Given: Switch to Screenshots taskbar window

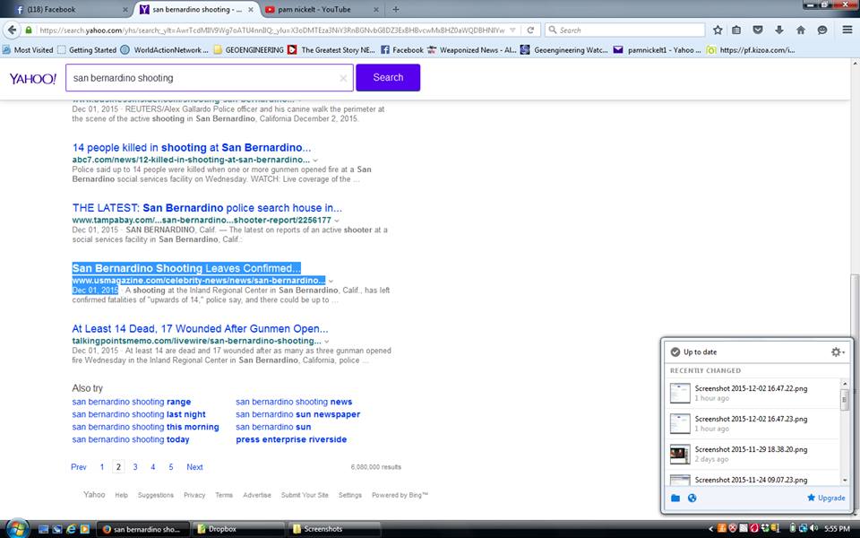Looking at the screenshot, I should [x=334, y=529].
